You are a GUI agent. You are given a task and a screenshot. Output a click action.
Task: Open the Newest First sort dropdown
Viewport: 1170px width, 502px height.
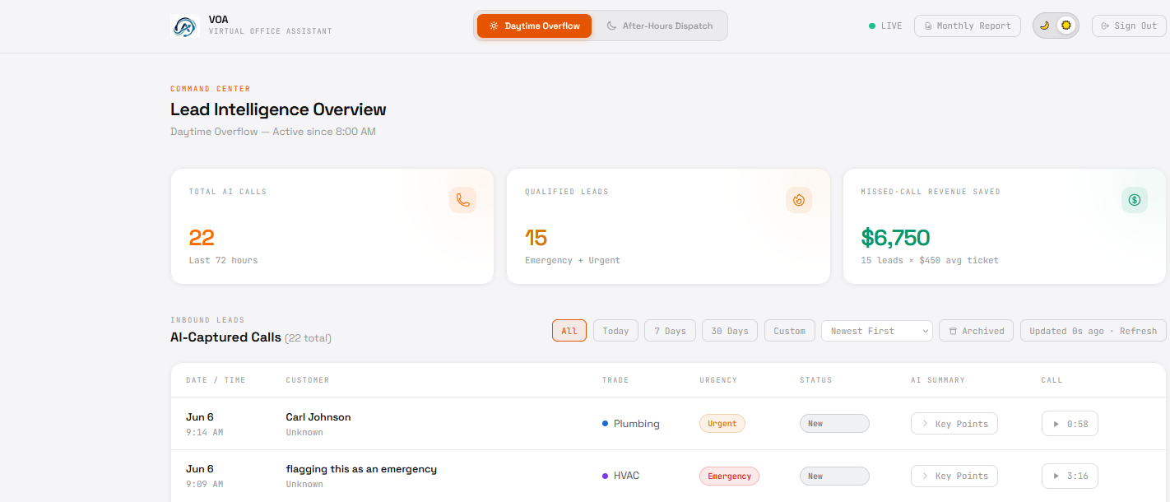point(877,331)
